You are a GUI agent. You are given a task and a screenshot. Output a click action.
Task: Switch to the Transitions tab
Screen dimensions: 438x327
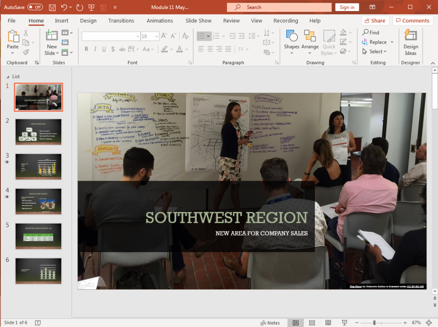(x=121, y=21)
